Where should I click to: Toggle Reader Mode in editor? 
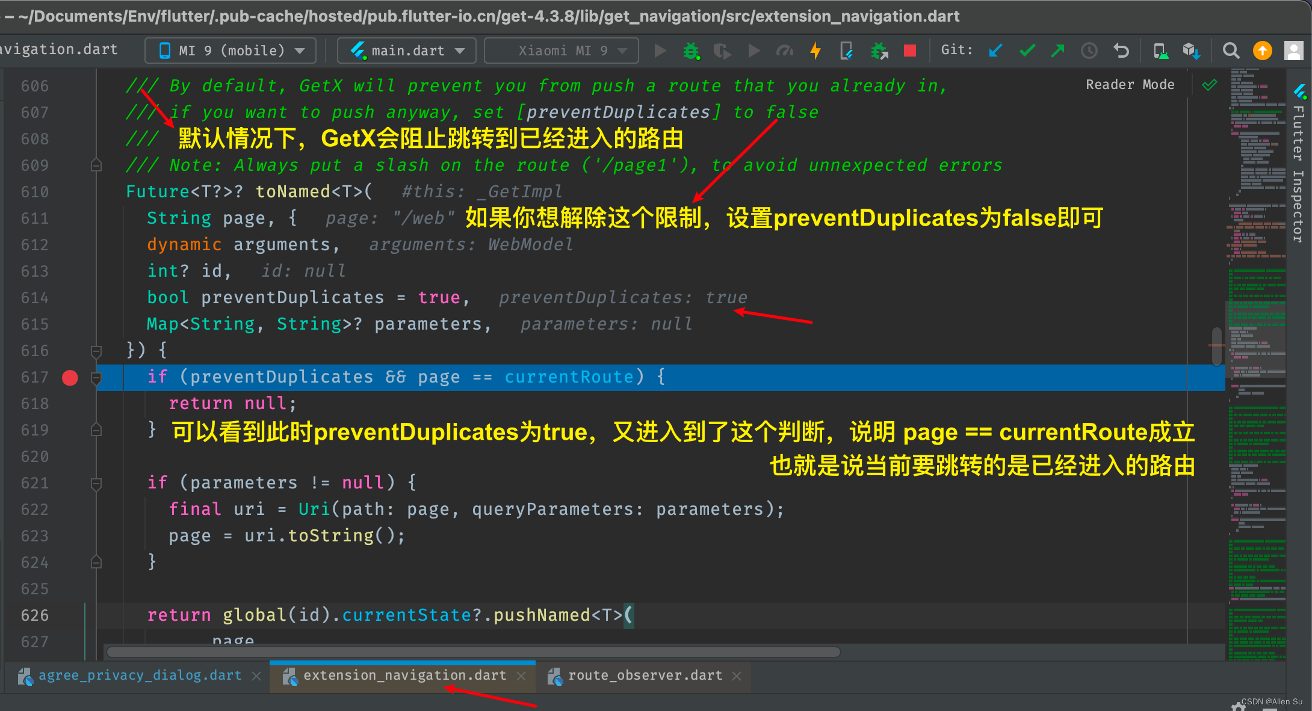click(x=1130, y=85)
